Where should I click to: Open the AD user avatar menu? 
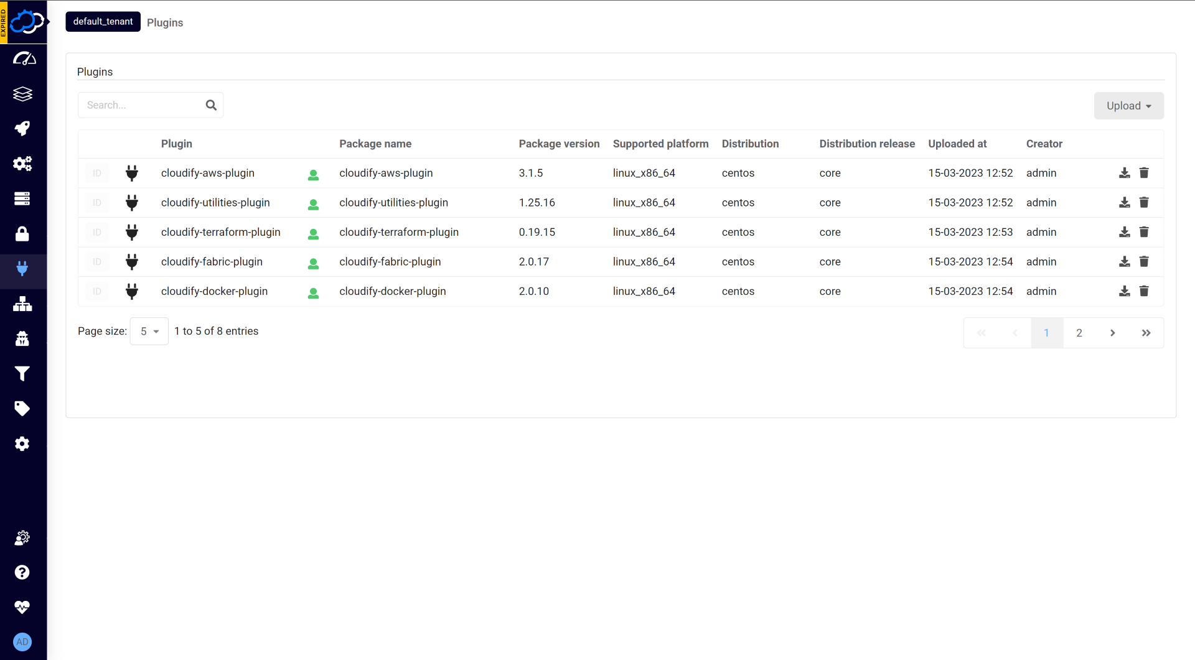(22, 642)
